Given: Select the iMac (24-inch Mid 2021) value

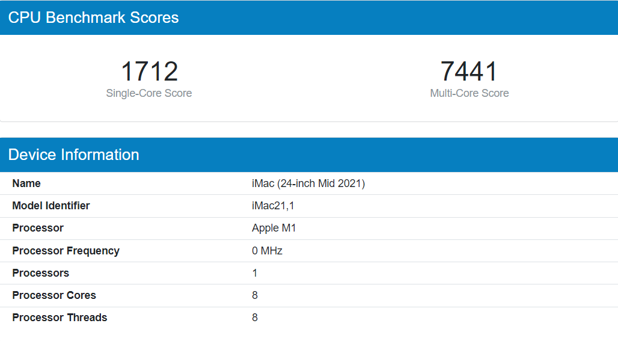Looking at the screenshot, I should coord(308,183).
